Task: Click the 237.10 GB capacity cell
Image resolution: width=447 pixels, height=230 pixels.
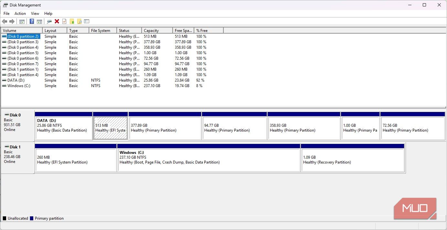Action: point(152,86)
